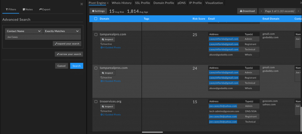The height and width of the screenshot is (134, 302).
Task: Open the Export tab
Action: pos(45,9)
